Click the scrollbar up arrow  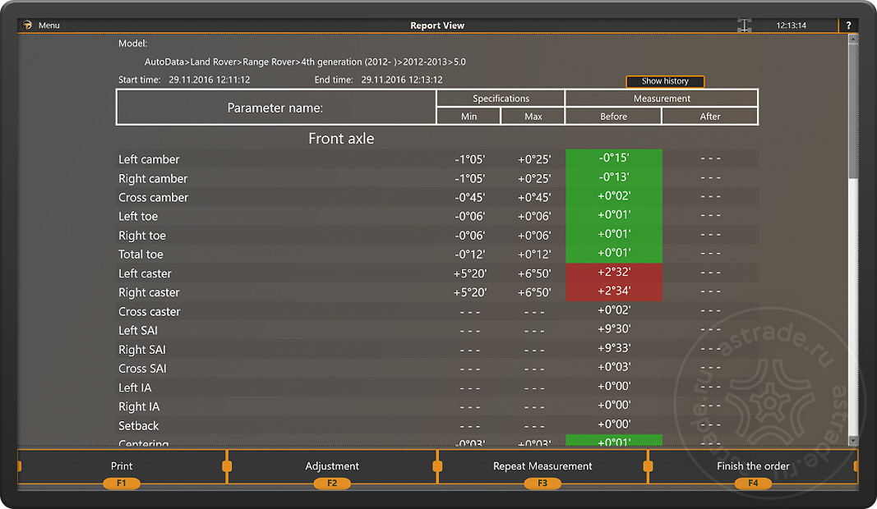click(x=853, y=39)
